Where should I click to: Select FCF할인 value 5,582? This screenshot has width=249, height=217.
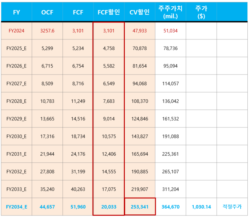109,66
